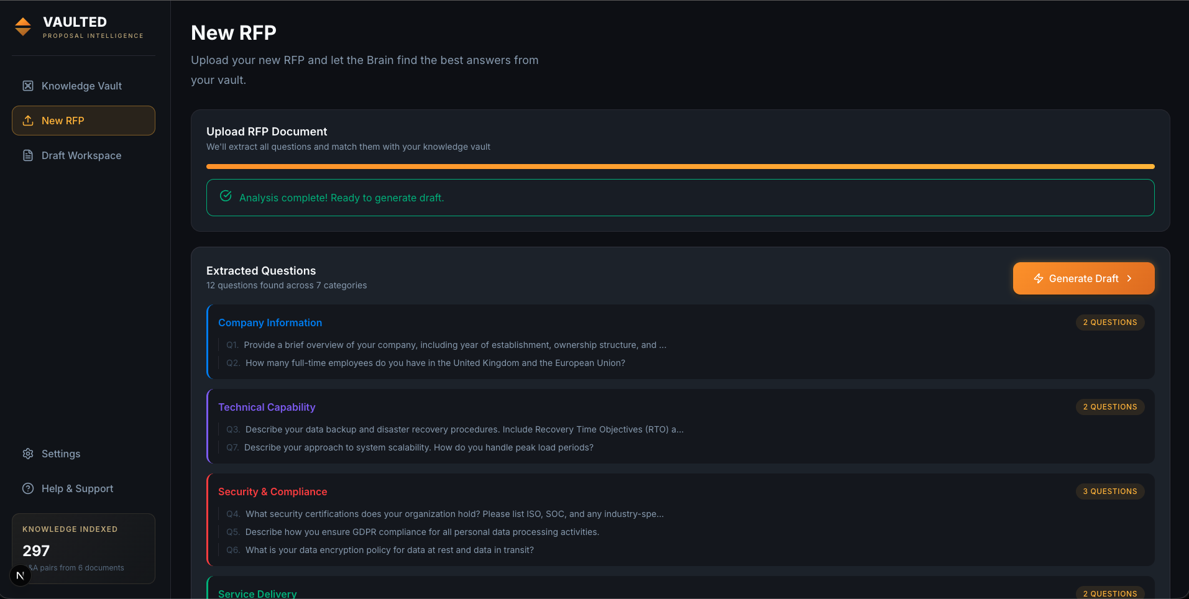Click the Knowledge Indexed 297 stats card
This screenshot has width=1189, height=599.
tap(83, 548)
